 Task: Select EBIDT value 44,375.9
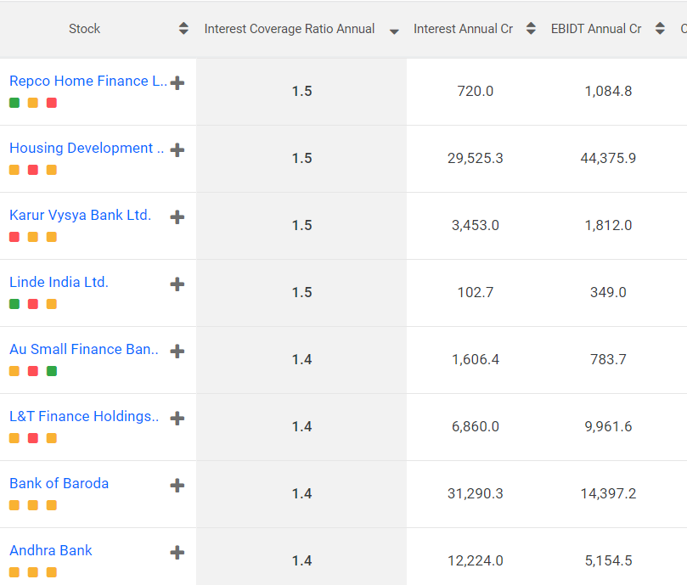608,158
